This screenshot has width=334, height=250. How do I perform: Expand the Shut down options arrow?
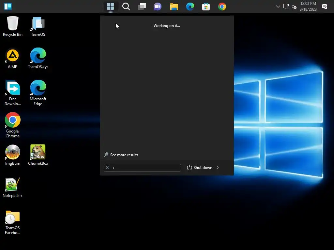(218, 168)
